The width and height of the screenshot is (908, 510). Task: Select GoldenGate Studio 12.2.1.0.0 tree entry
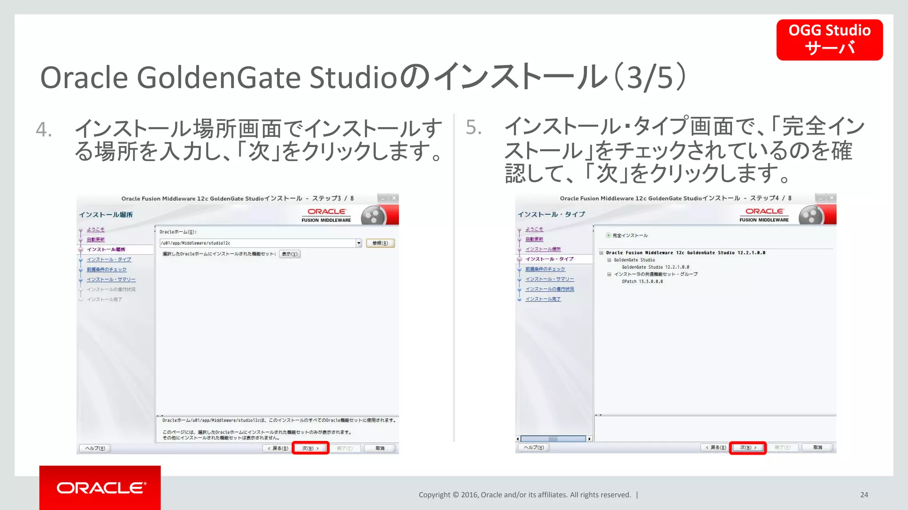coord(655,267)
